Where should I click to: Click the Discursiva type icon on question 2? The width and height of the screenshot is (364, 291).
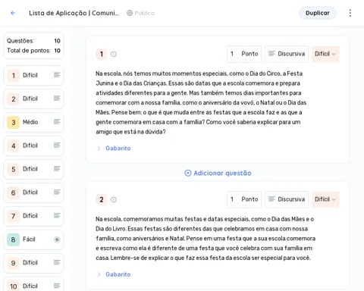point(271,199)
